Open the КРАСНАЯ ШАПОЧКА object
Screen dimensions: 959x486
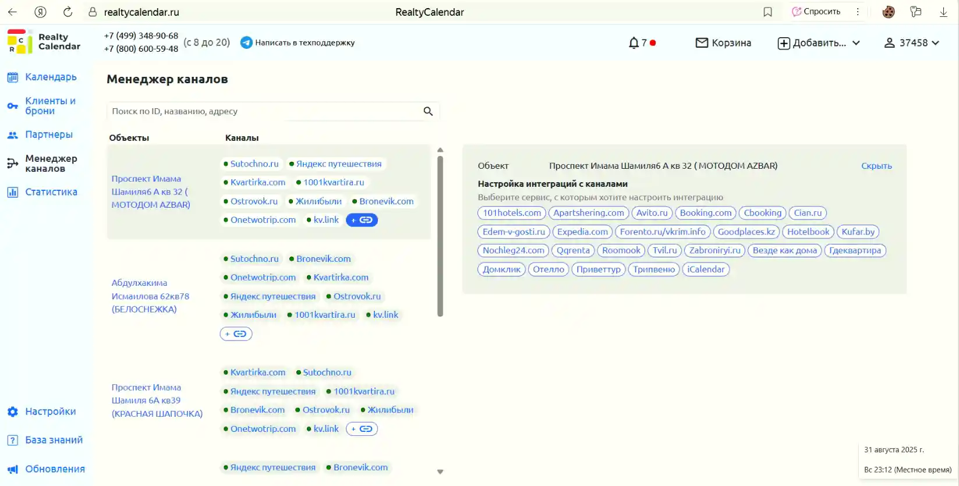(x=157, y=400)
